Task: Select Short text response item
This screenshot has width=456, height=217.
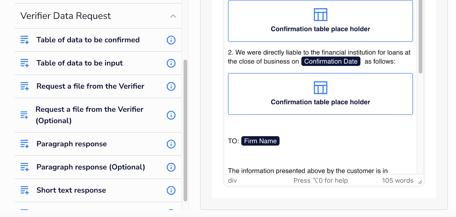Action: point(98,191)
